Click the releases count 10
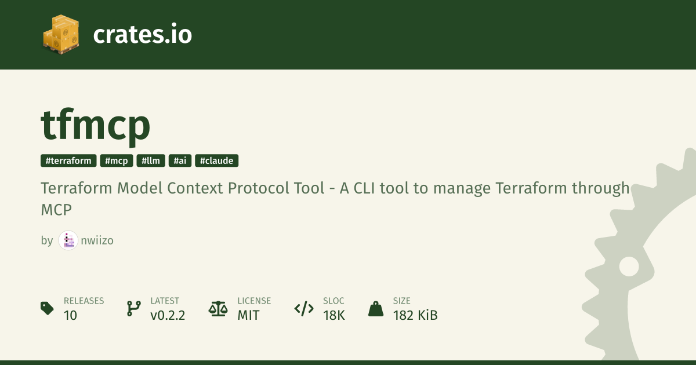The width and height of the screenshot is (696, 365). click(70, 315)
